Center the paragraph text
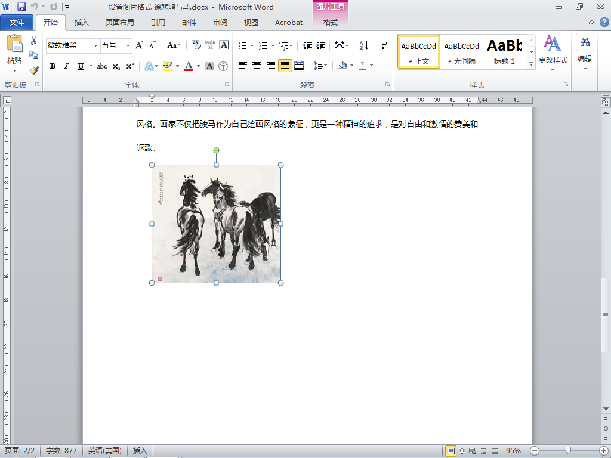The height and width of the screenshot is (458, 611). pos(257,66)
